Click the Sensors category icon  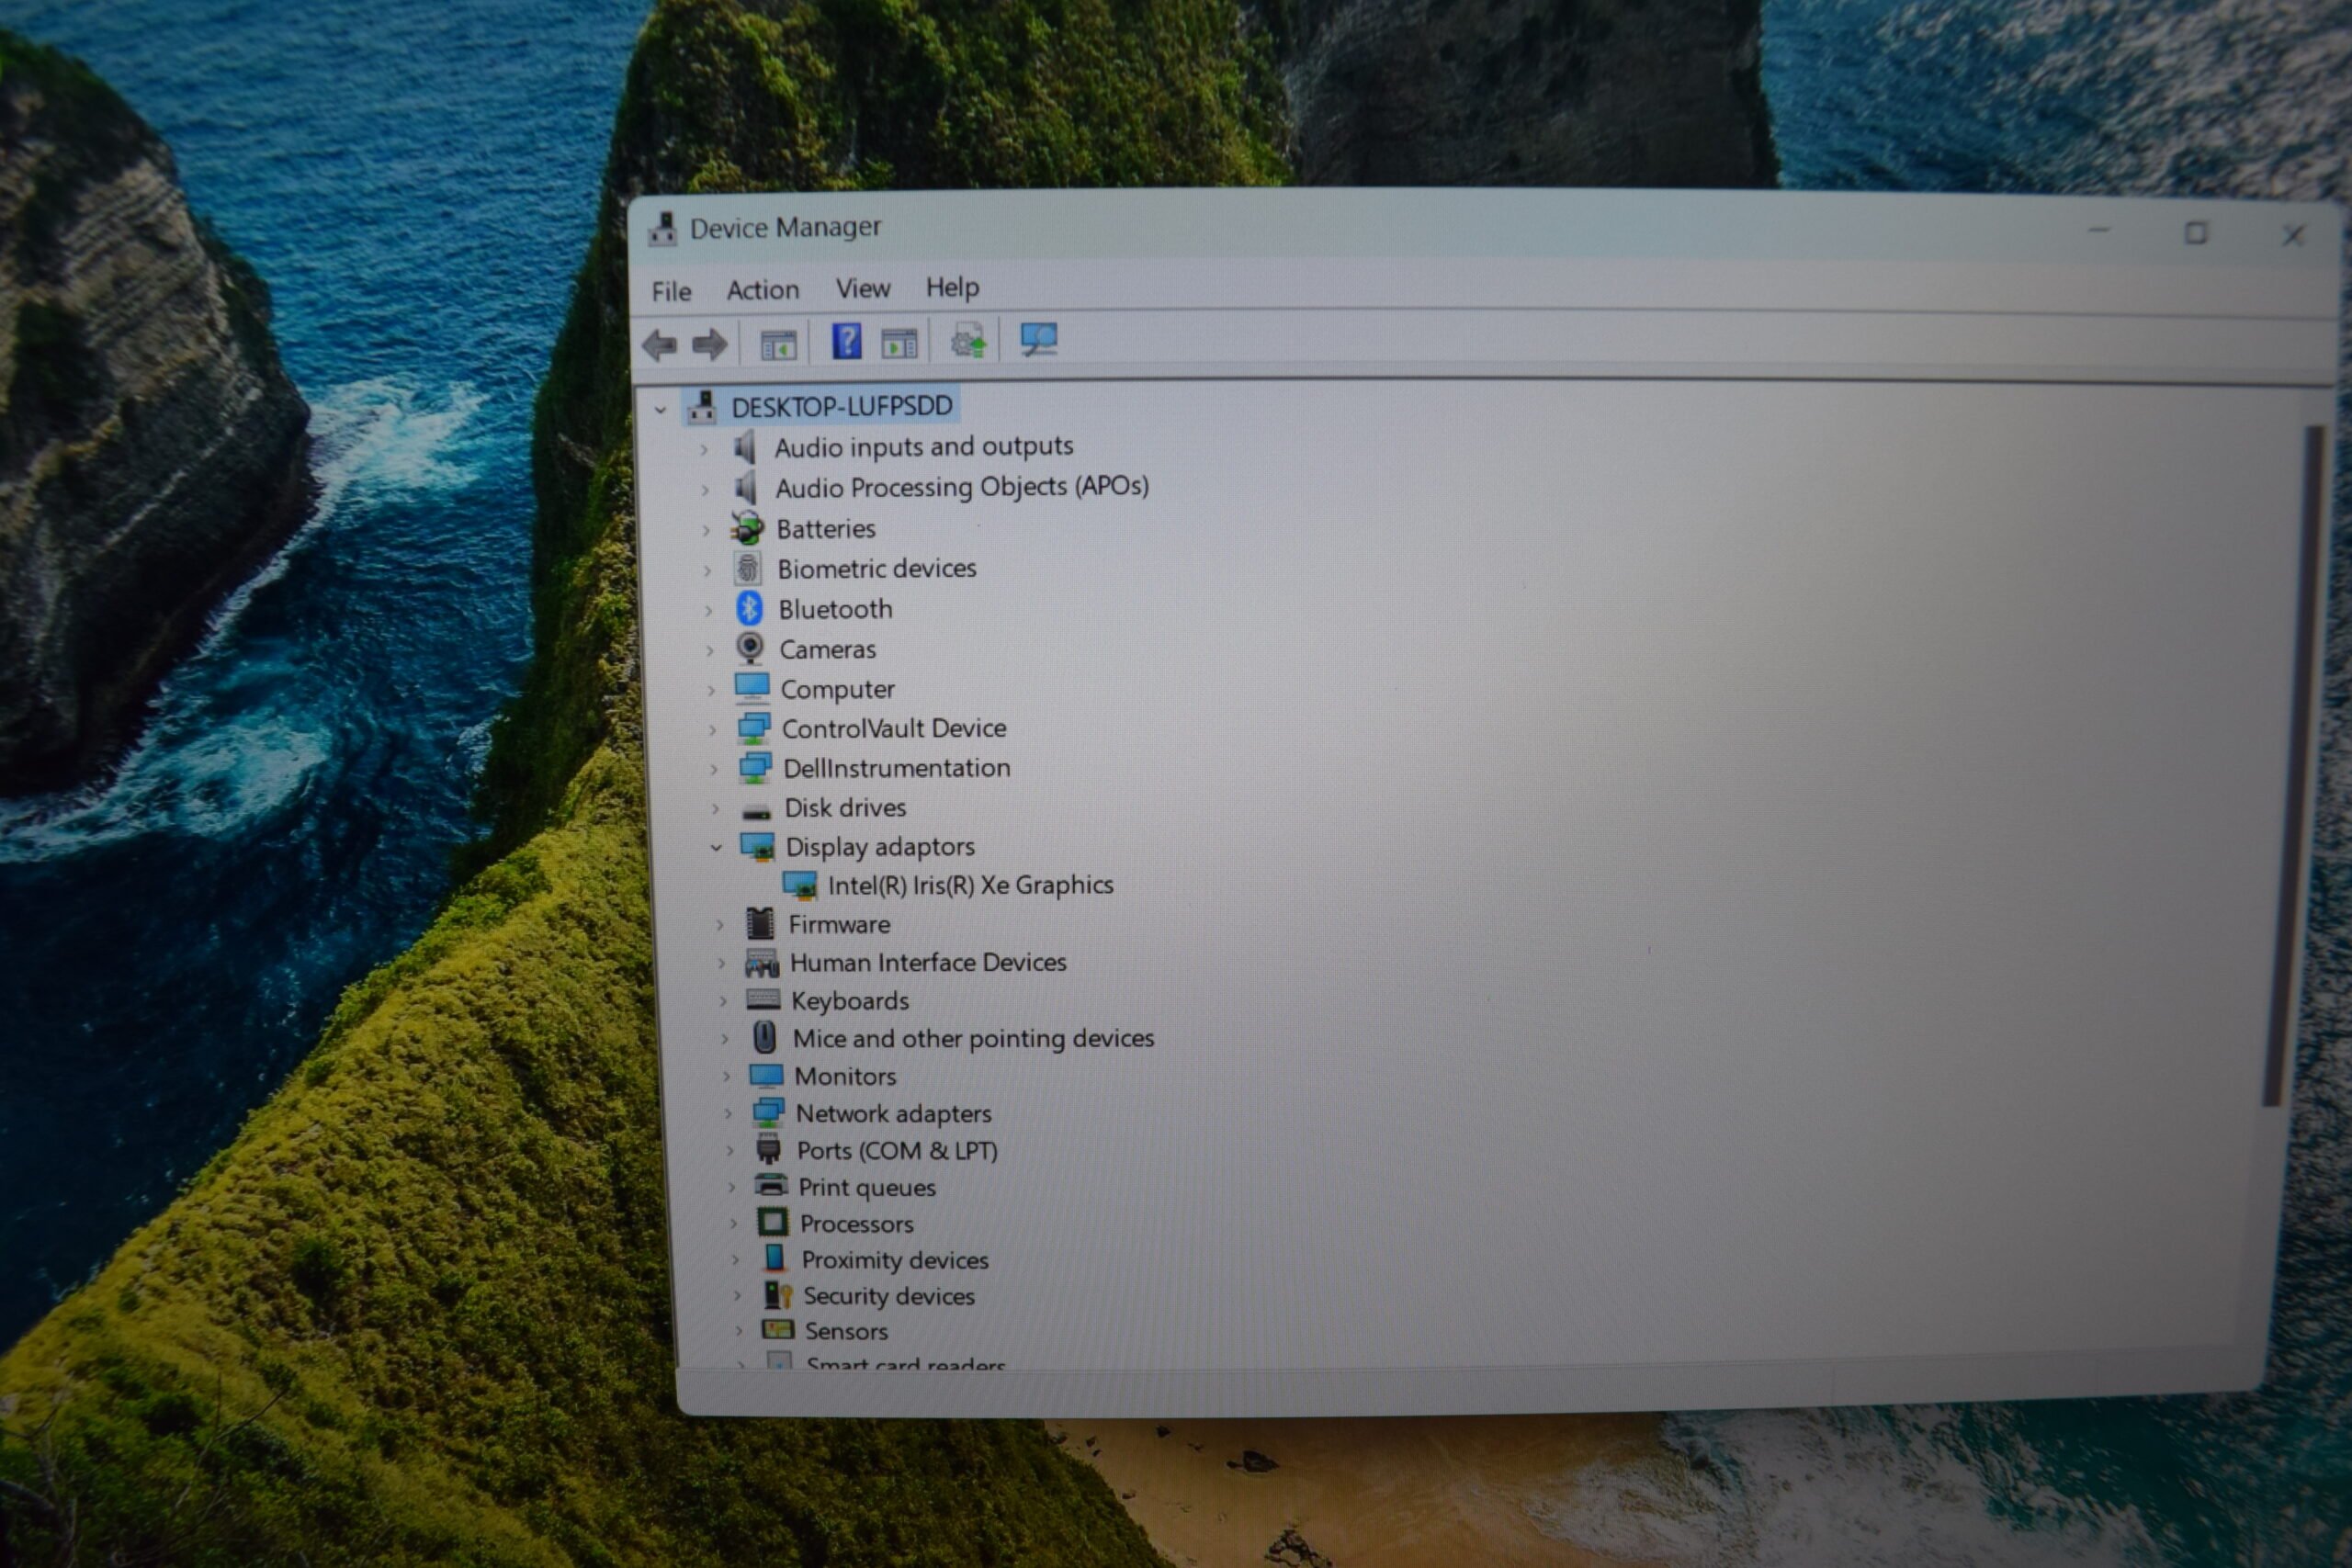point(777,1329)
